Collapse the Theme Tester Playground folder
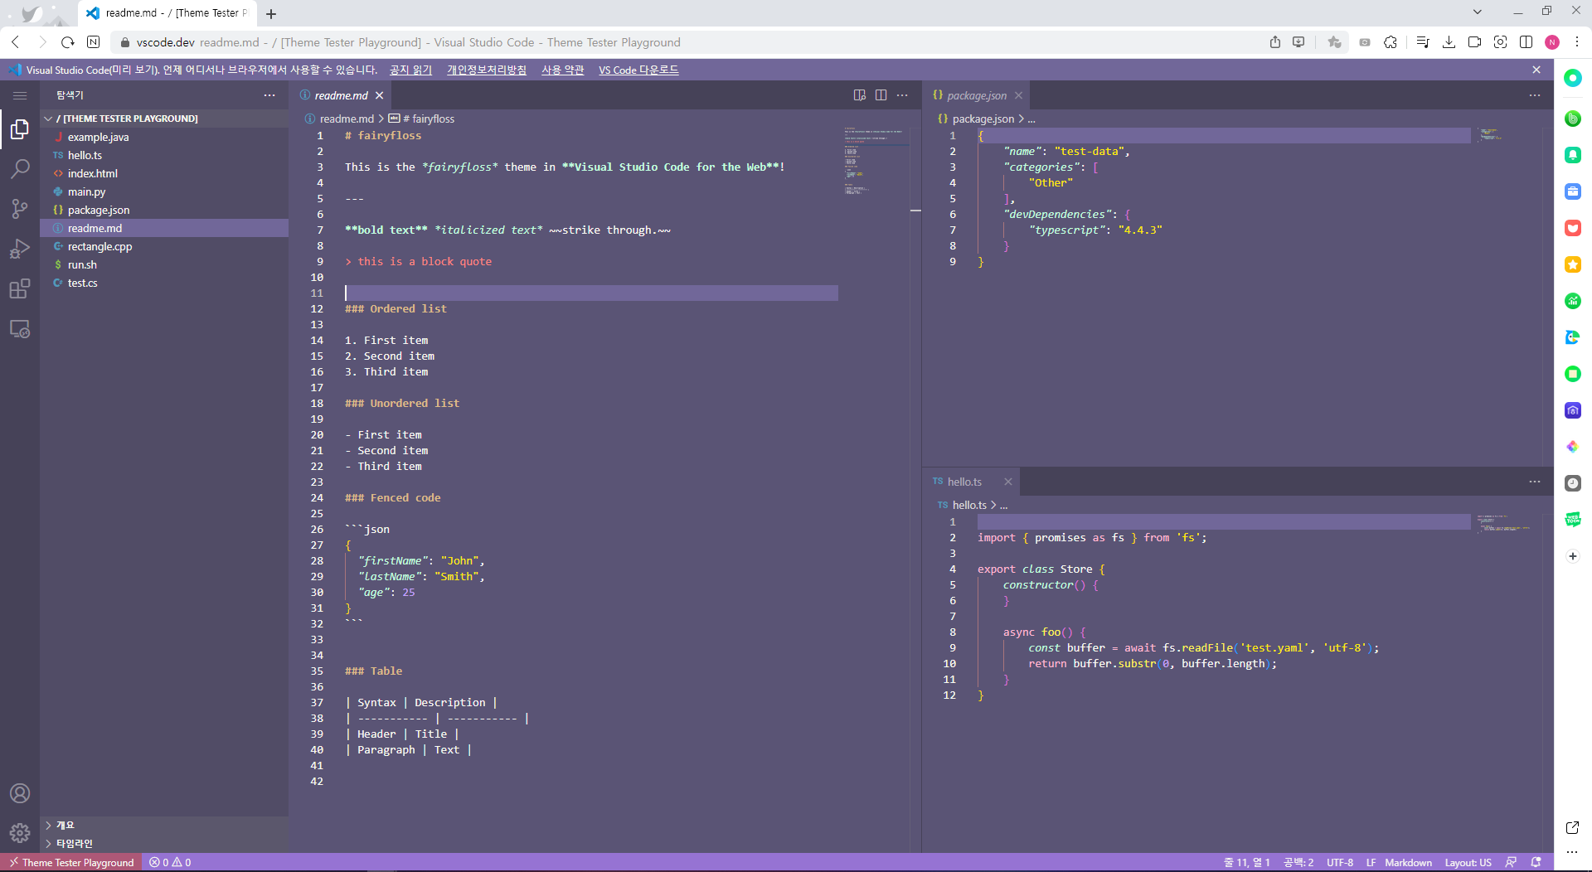 click(x=164, y=119)
